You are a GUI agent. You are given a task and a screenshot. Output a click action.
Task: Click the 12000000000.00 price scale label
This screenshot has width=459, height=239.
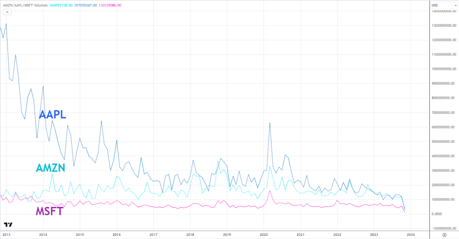[x=444, y=40]
